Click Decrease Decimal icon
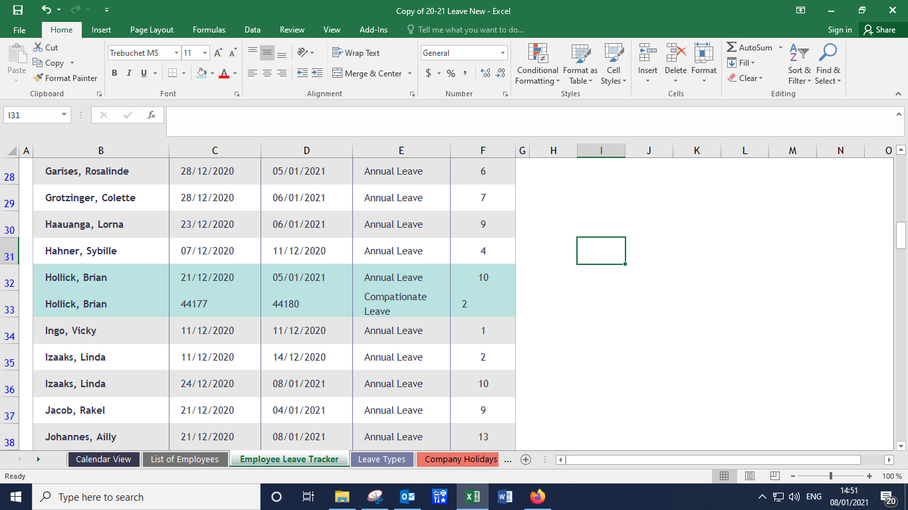This screenshot has width=908, height=510. (x=501, y=73)
